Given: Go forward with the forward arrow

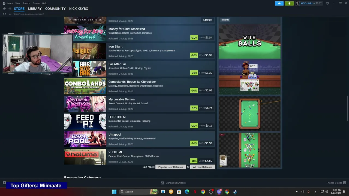Looking at the screenshot, I should pyautogui.click(x=10, y=9).
